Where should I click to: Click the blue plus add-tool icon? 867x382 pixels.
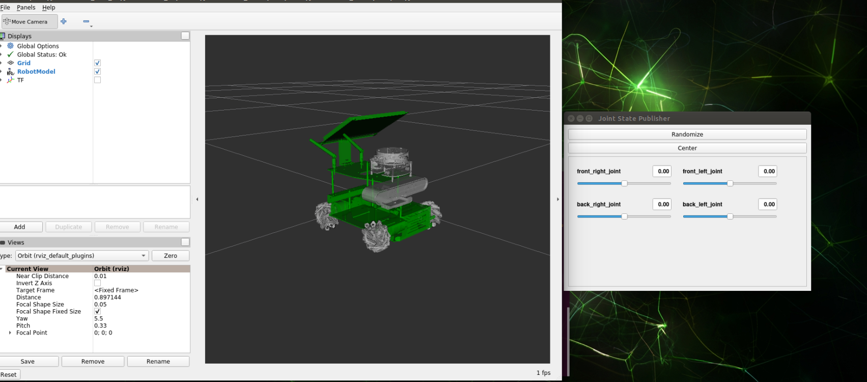(x=64, y=21)
